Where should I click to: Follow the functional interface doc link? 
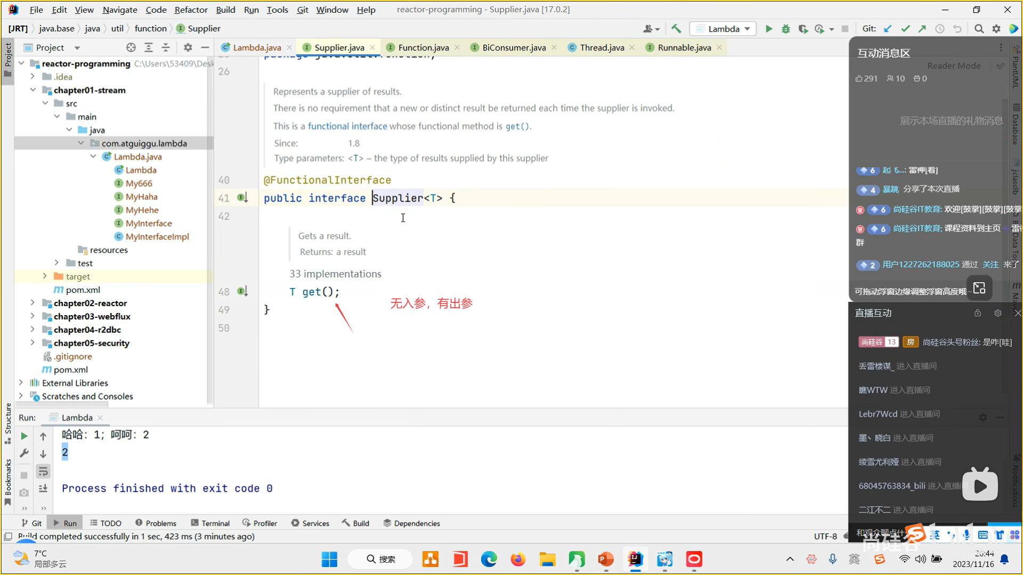click(347, 126)
